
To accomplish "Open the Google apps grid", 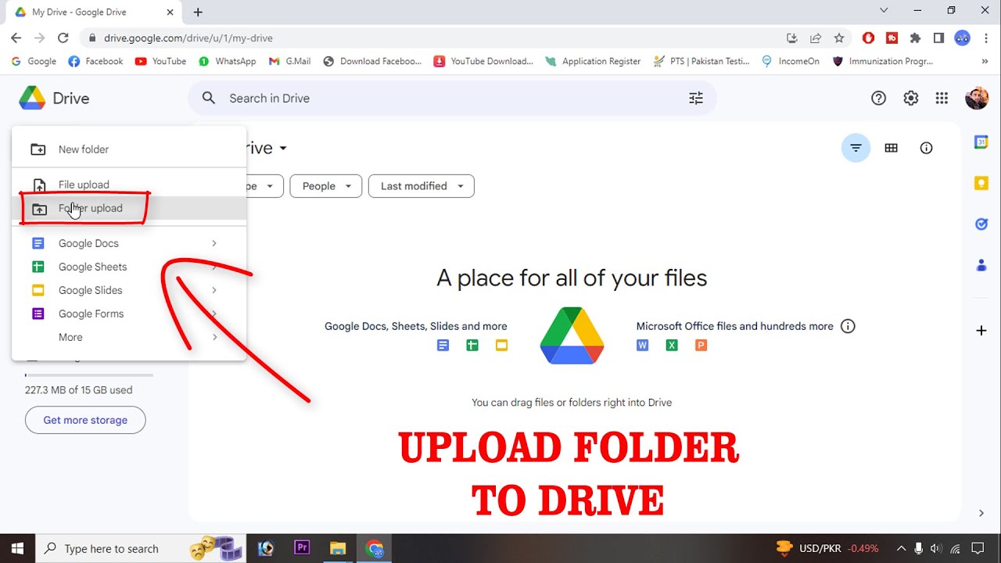I will click(942, 98).
